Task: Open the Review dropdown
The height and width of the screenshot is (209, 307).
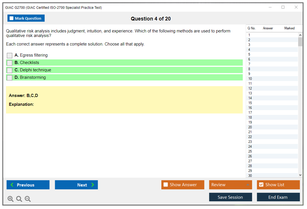Action: tap(230, 185)
